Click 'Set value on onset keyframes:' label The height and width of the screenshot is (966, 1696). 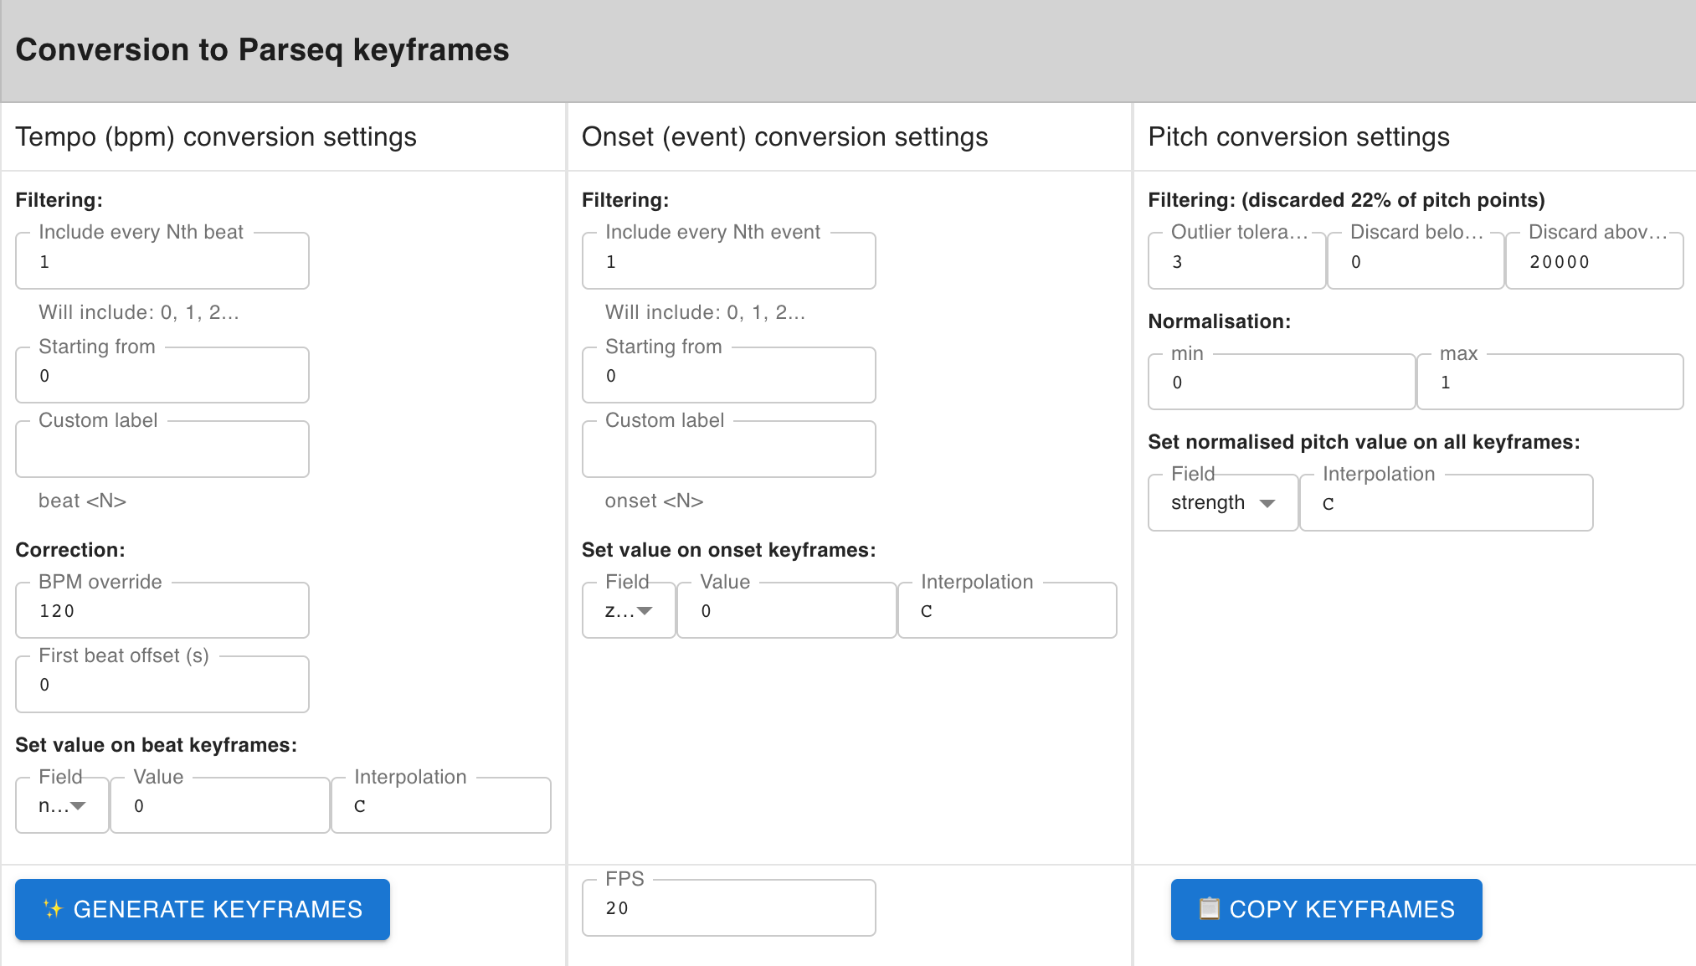(x=729, y=550)
